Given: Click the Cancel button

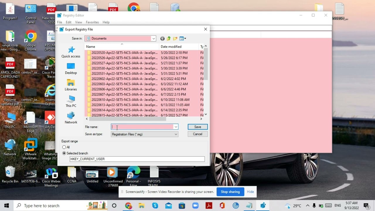Looking at the screenshot, I should coord(197,134).
